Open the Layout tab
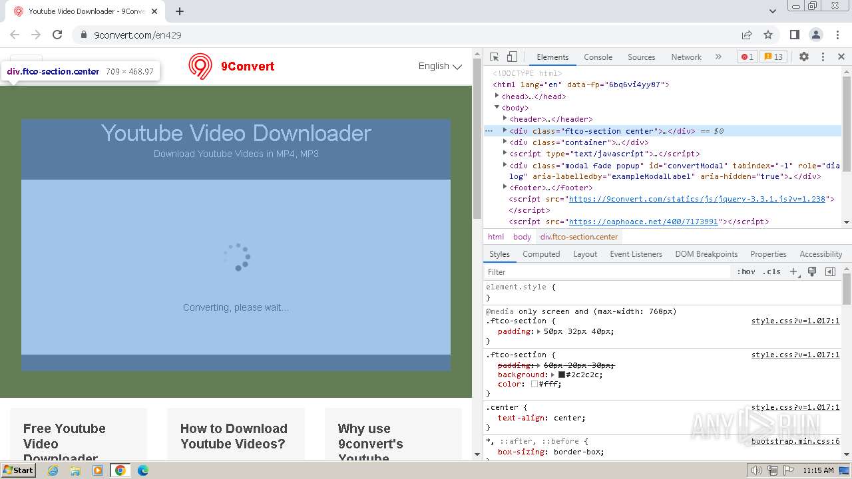852x479 pixels. point(585,254)
